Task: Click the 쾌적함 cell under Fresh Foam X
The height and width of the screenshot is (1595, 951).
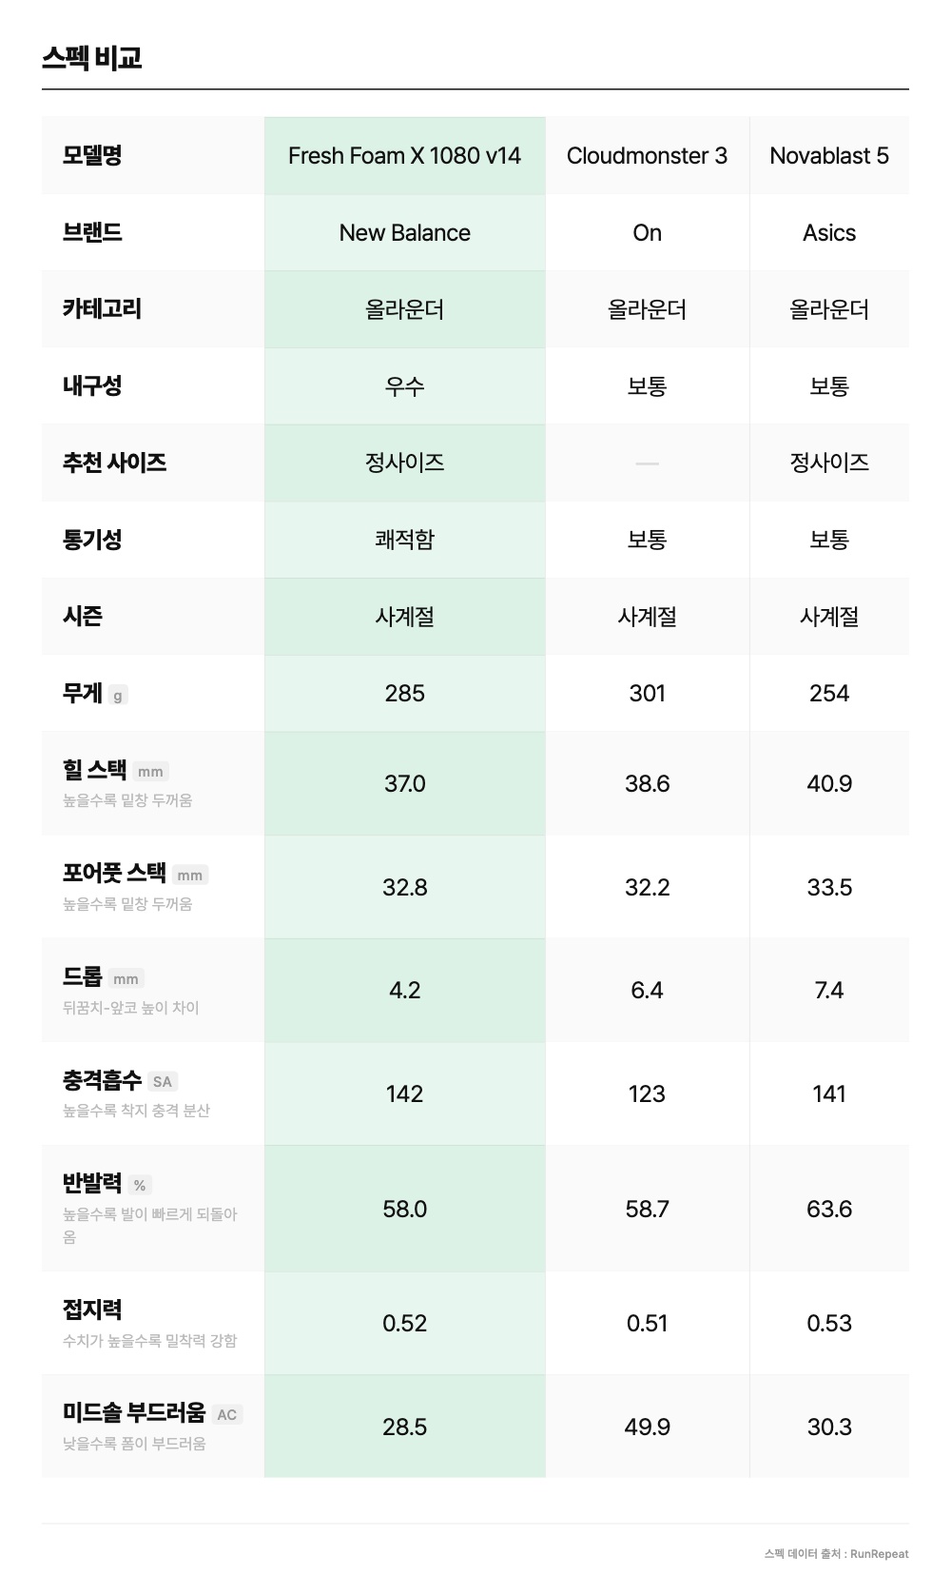Action: click(404, 540)
